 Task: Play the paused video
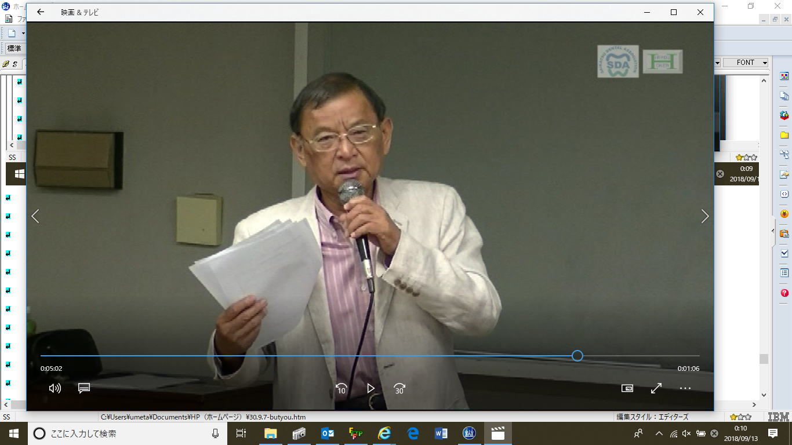click(x=370, y=389)
